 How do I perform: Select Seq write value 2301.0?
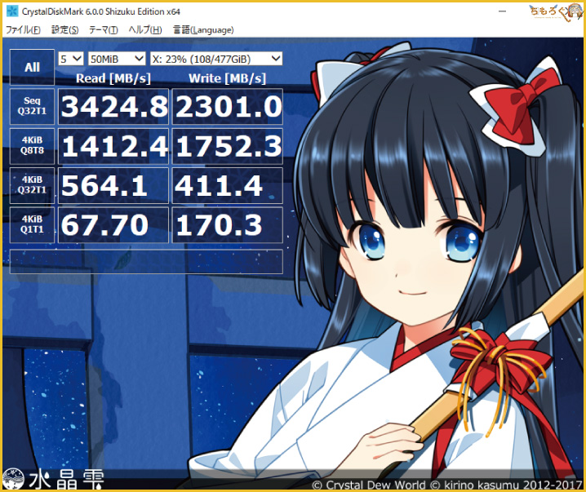(227, 106)
